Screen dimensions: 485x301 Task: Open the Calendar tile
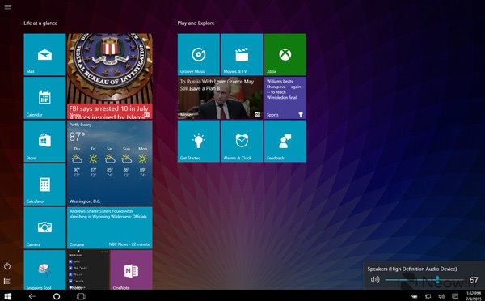44,98
